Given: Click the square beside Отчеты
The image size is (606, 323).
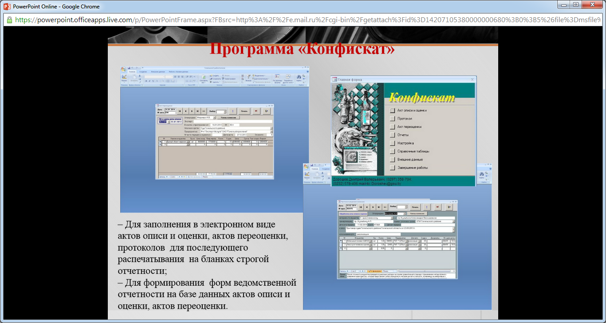Looking at the screenshot, I should click(x=392, y=134).
